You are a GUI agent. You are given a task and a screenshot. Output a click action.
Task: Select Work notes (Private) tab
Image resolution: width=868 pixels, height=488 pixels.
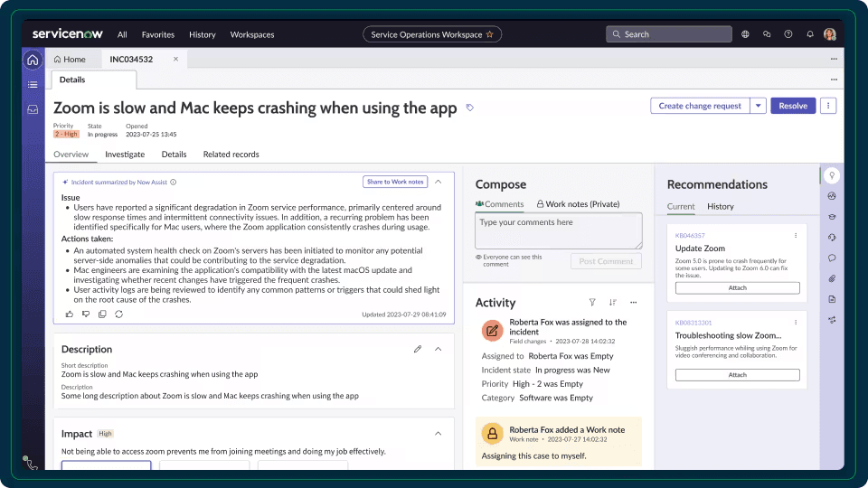(x=577, y=204)
